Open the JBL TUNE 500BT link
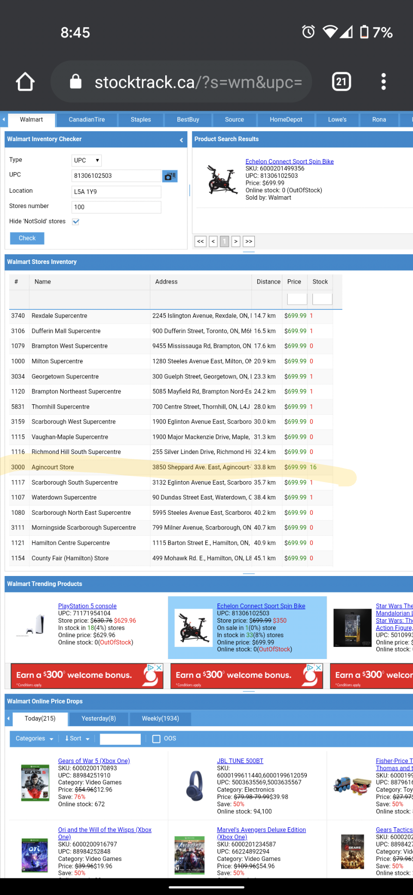 tap(240, 761)
